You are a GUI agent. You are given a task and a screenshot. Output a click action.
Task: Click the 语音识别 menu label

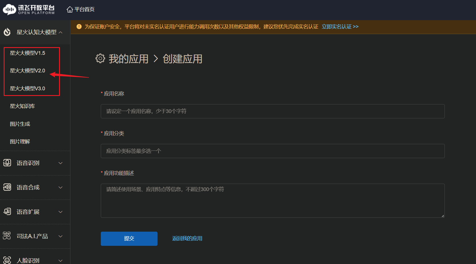(28, 163)
